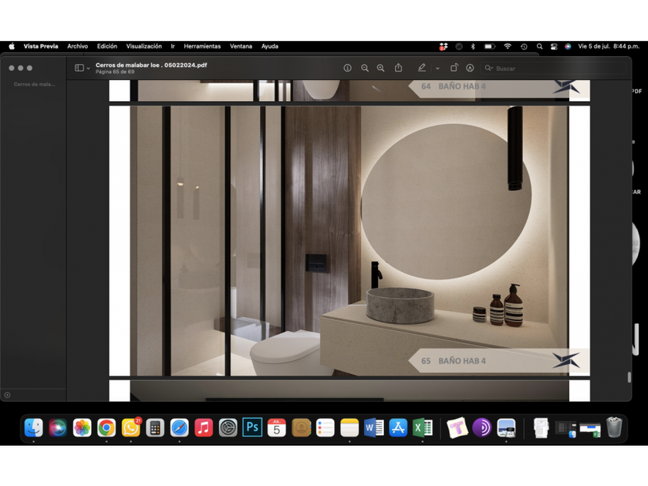
Task: Open the Archivo menu
Action: click(77, 46)
